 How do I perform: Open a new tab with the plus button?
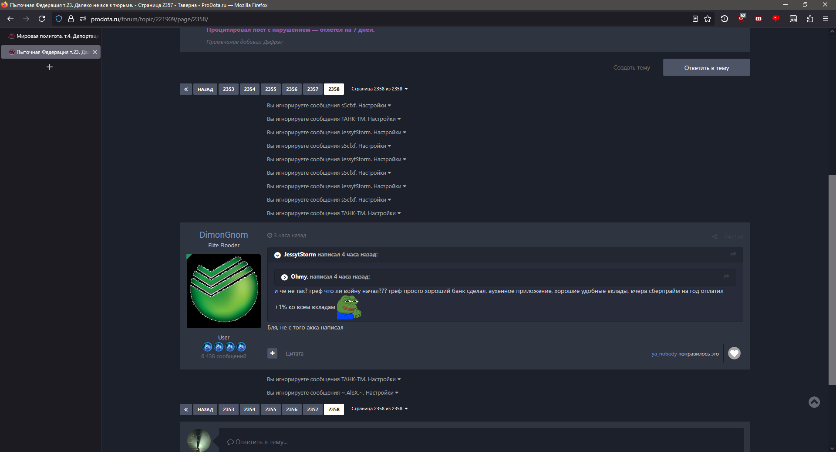pos(50,67)
